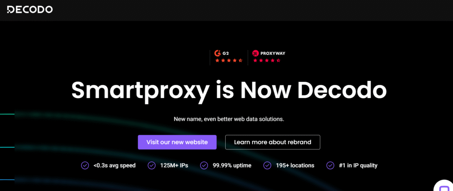This screenshot has width=453, height=191.
Task: Click checkmark icon beside #1 in IP quality
Action: point(330,166)
